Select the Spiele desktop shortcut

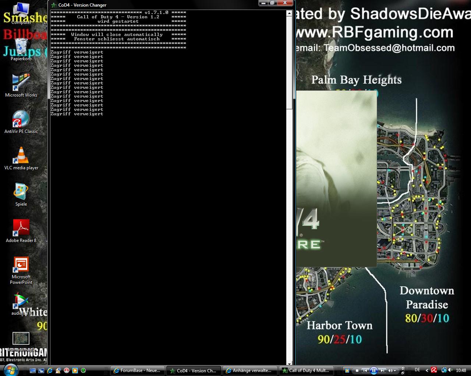[x=21, y=194]
